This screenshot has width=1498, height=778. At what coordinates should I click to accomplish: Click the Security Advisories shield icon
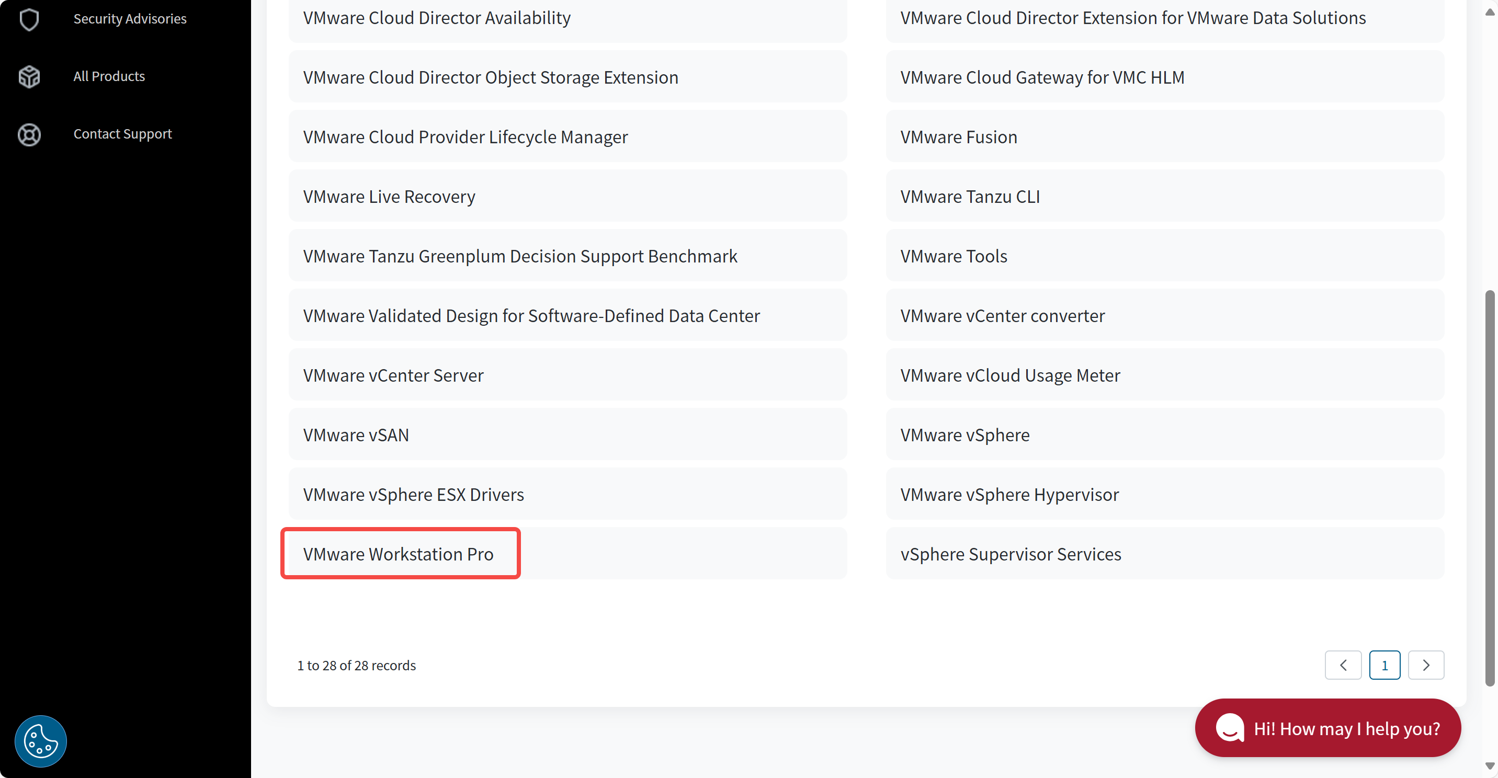(29, 19)
